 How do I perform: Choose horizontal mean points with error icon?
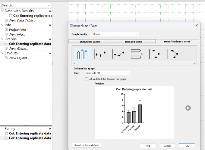pyautogui.click(x=156, y=54)
